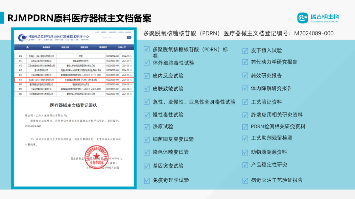
Task: Toggle the 体外细胞毒性试验 checkbox
Action: pyautogui.click(x=147, y=63)
